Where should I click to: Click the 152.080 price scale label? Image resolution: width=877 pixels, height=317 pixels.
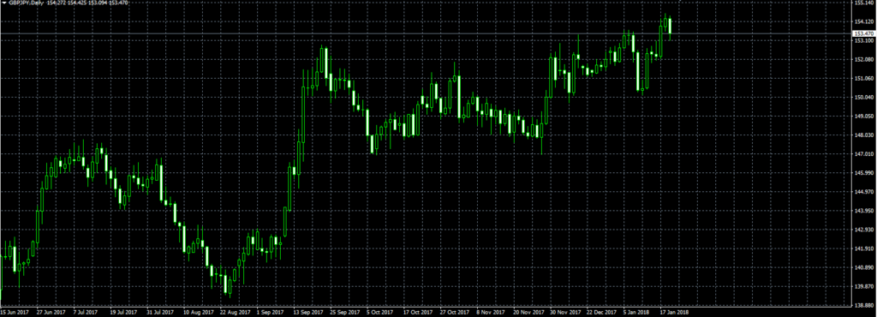(864, 59)
